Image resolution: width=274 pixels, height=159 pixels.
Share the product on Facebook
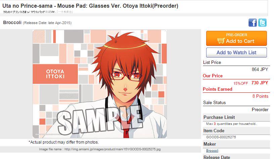(x=253, y=23)
